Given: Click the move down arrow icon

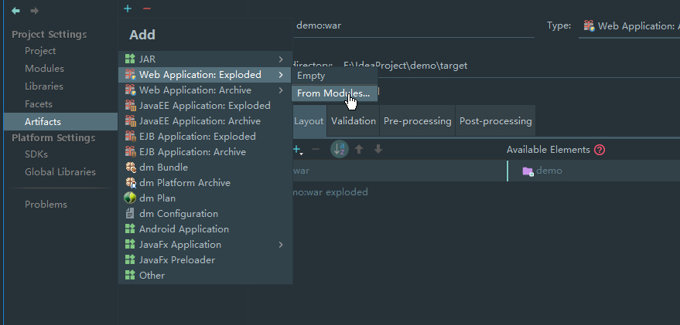Looking at the screenshot, I should pyautogui.click(x=378, y=149).
